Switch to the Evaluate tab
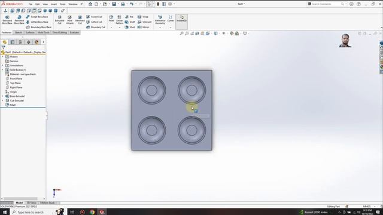This screenshot has height=215, width=383. (74, 32)
